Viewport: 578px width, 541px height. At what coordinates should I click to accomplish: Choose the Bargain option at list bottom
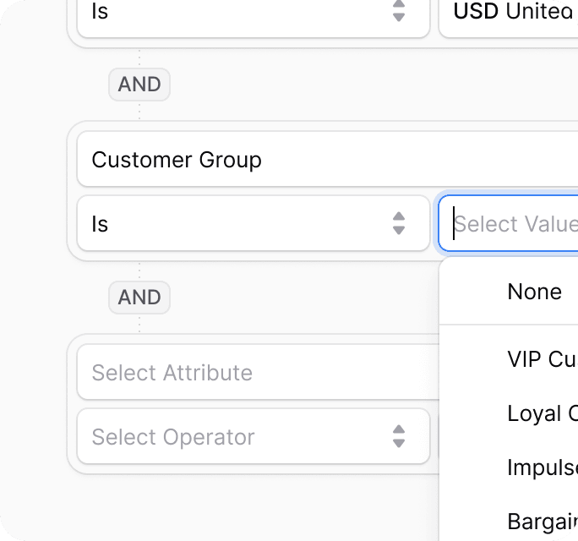[x=541, y=522]
